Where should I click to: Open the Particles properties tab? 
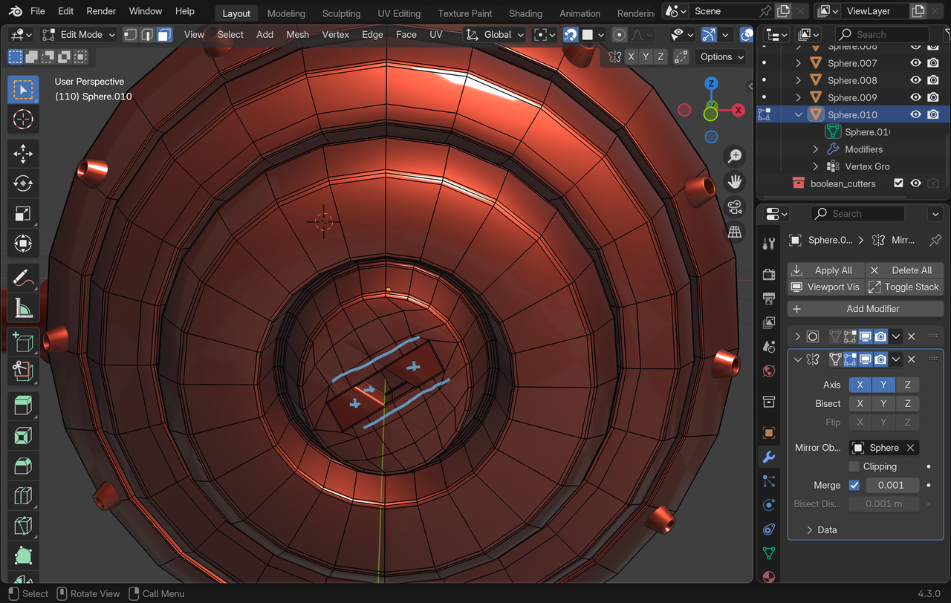tap(769, 481)
